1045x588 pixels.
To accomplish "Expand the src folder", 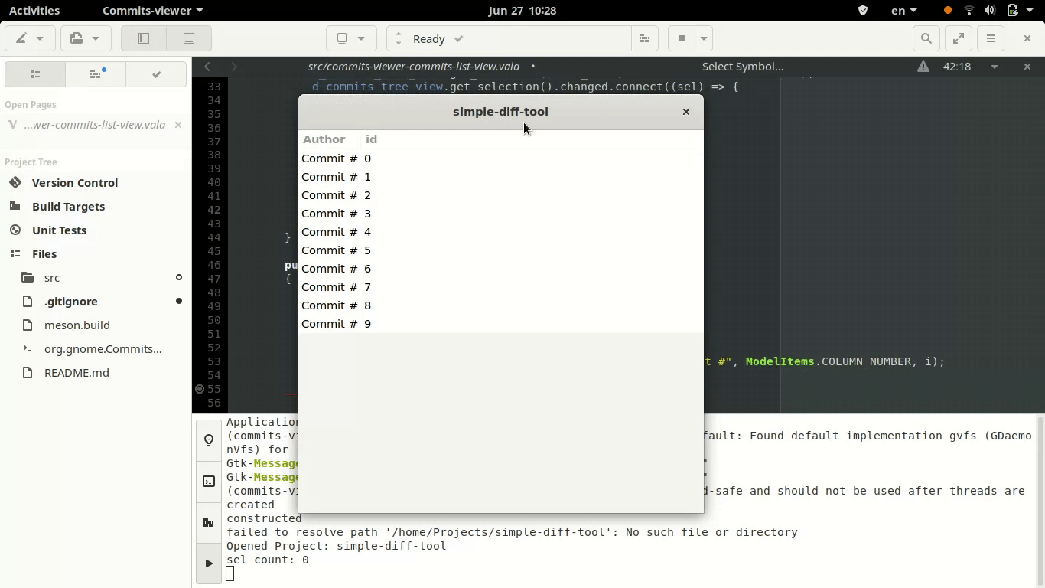I will (x=52, y=278).
